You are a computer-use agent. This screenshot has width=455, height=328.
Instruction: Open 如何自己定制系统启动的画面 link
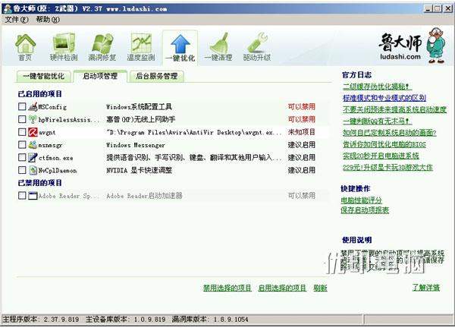[390, 133]
